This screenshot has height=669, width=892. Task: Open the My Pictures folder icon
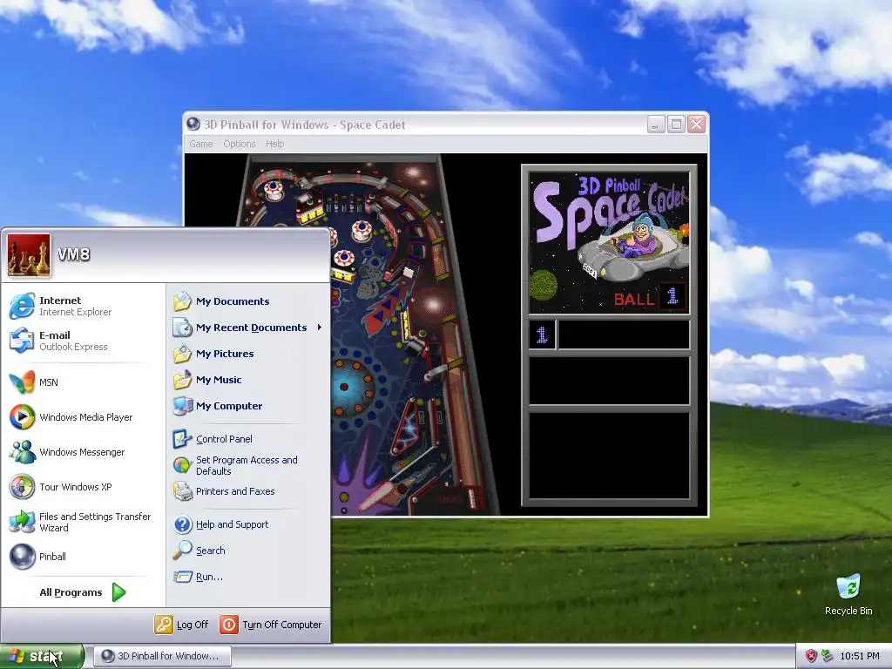tap(183, 354)
